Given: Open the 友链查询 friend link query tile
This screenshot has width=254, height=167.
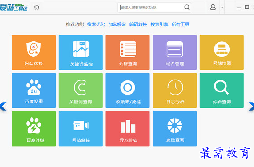Looking at the screenshot, I should pyautogui.click(x=175, y=128).
